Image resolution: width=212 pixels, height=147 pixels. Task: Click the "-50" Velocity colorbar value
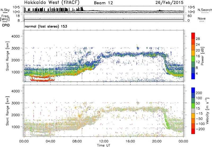click(199, 119)
